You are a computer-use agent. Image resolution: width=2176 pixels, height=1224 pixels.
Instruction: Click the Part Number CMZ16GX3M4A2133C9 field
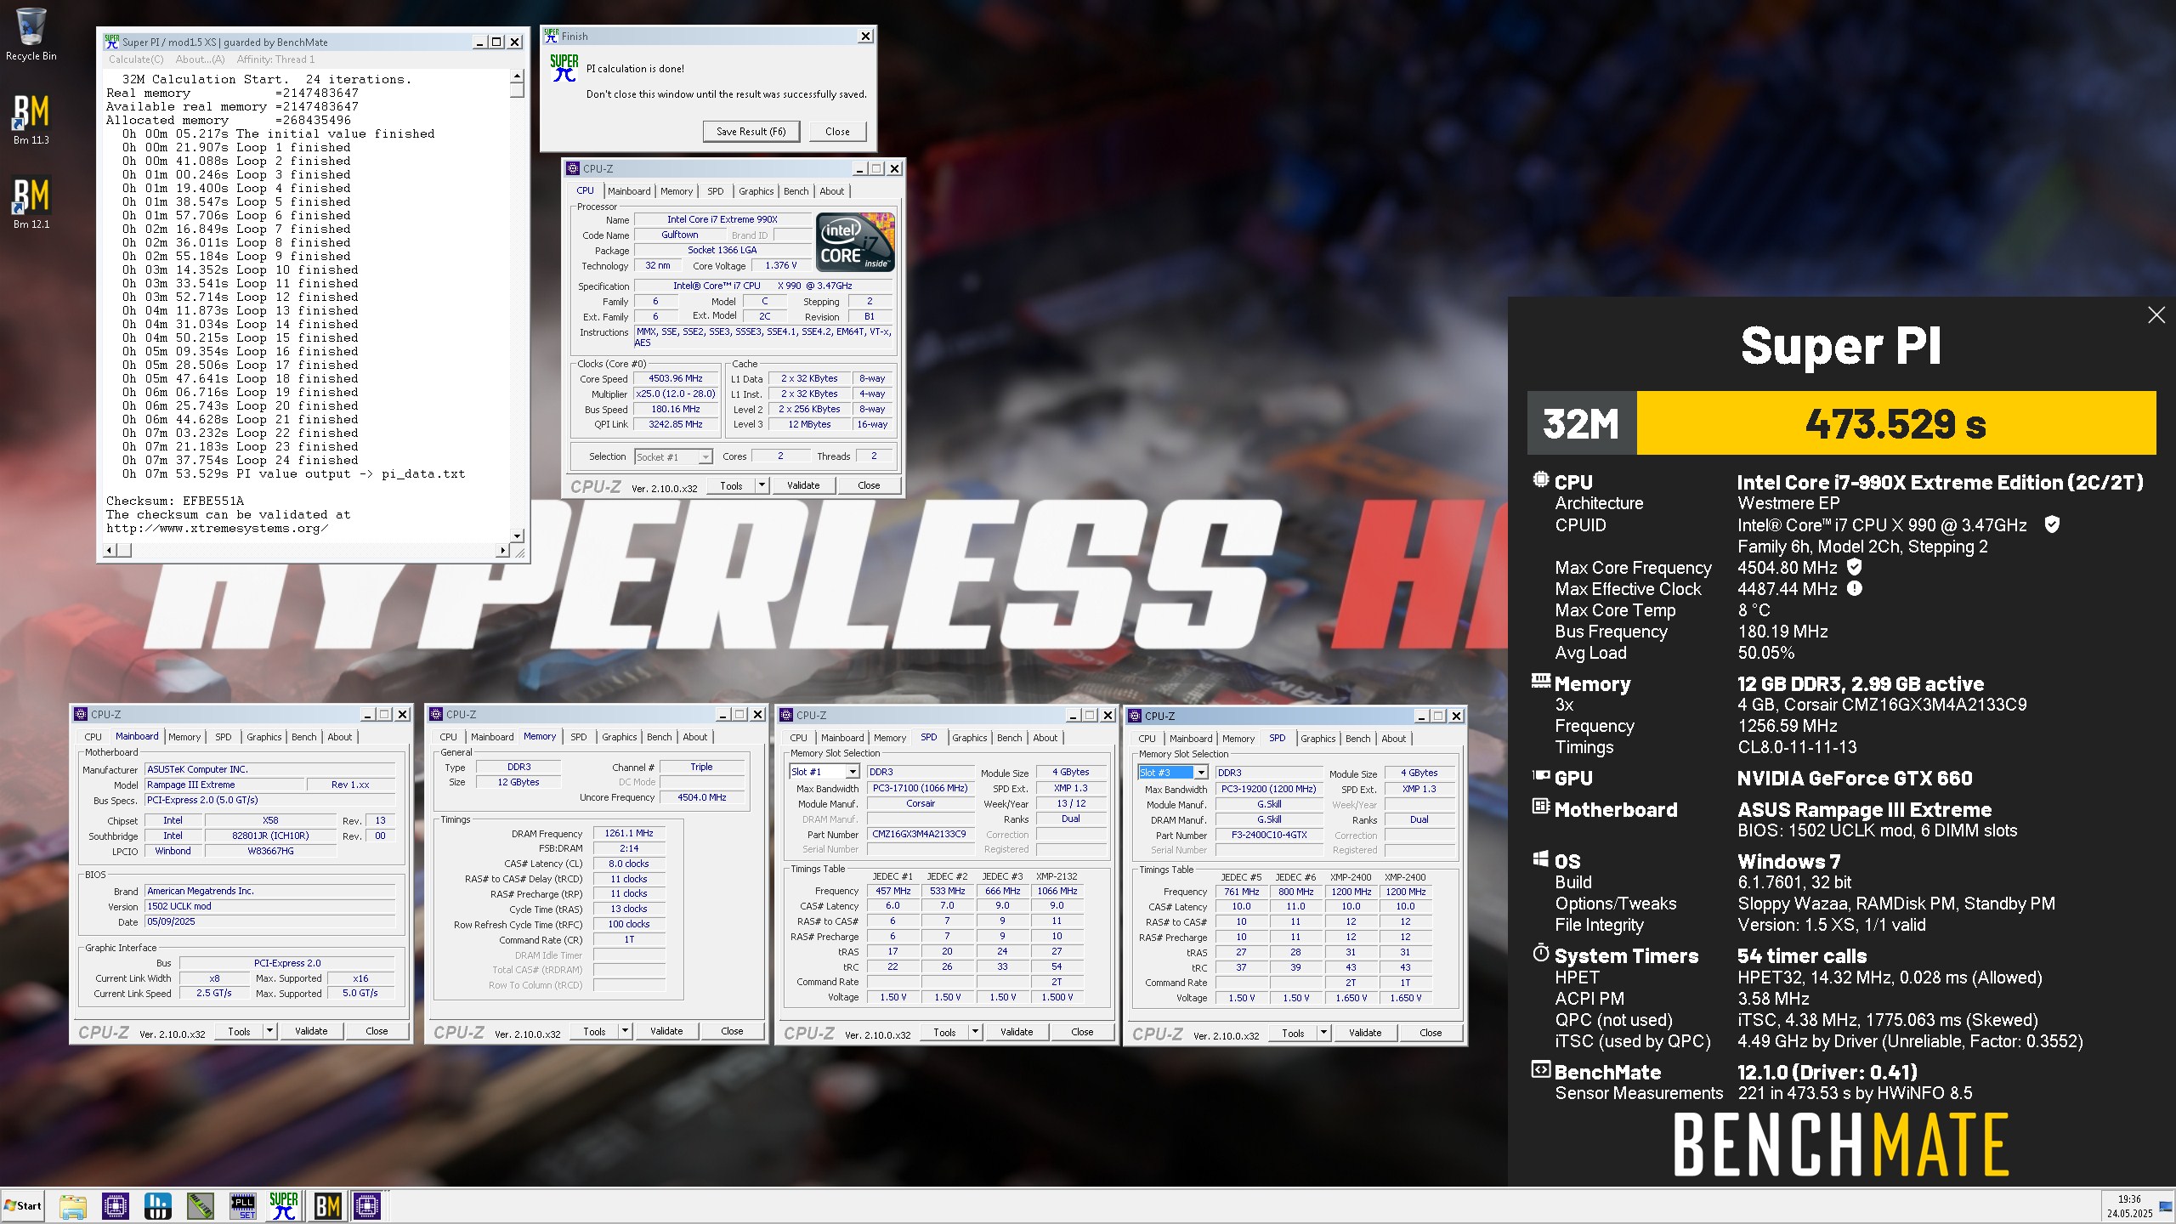(x=919, y=834)
